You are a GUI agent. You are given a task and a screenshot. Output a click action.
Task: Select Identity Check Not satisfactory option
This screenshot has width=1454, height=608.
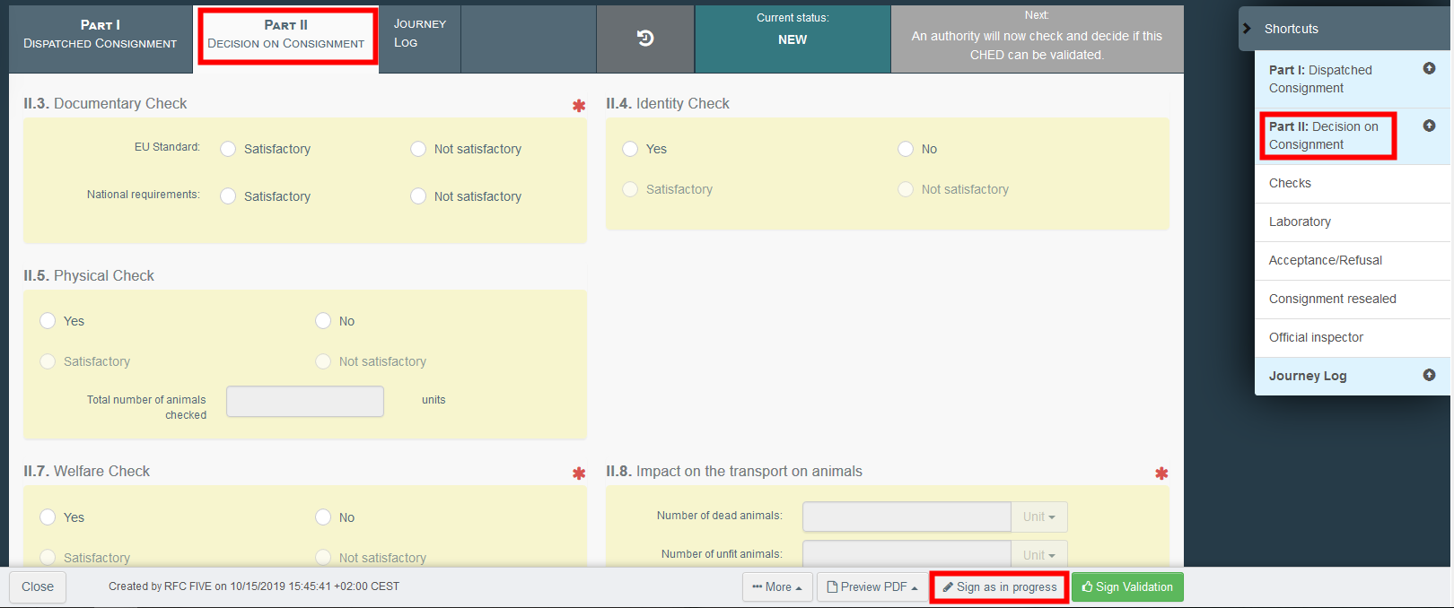tap(906, 189)
